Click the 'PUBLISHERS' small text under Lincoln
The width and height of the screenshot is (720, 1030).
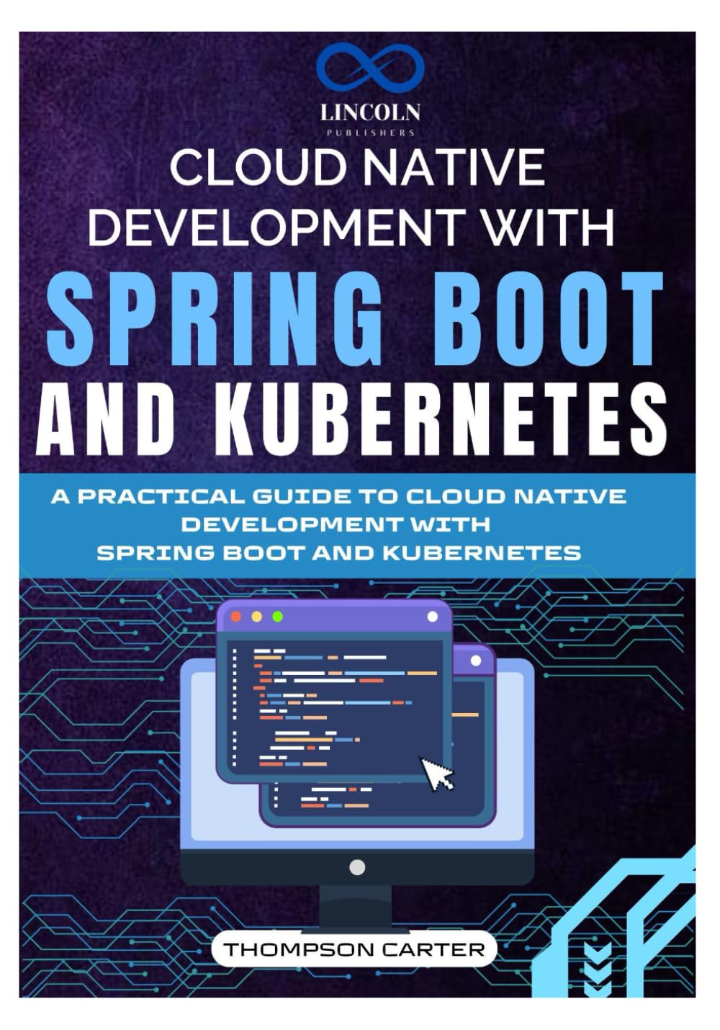370,133
